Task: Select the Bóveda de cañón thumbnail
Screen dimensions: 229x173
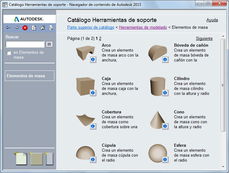Action: tap(158, 53)
